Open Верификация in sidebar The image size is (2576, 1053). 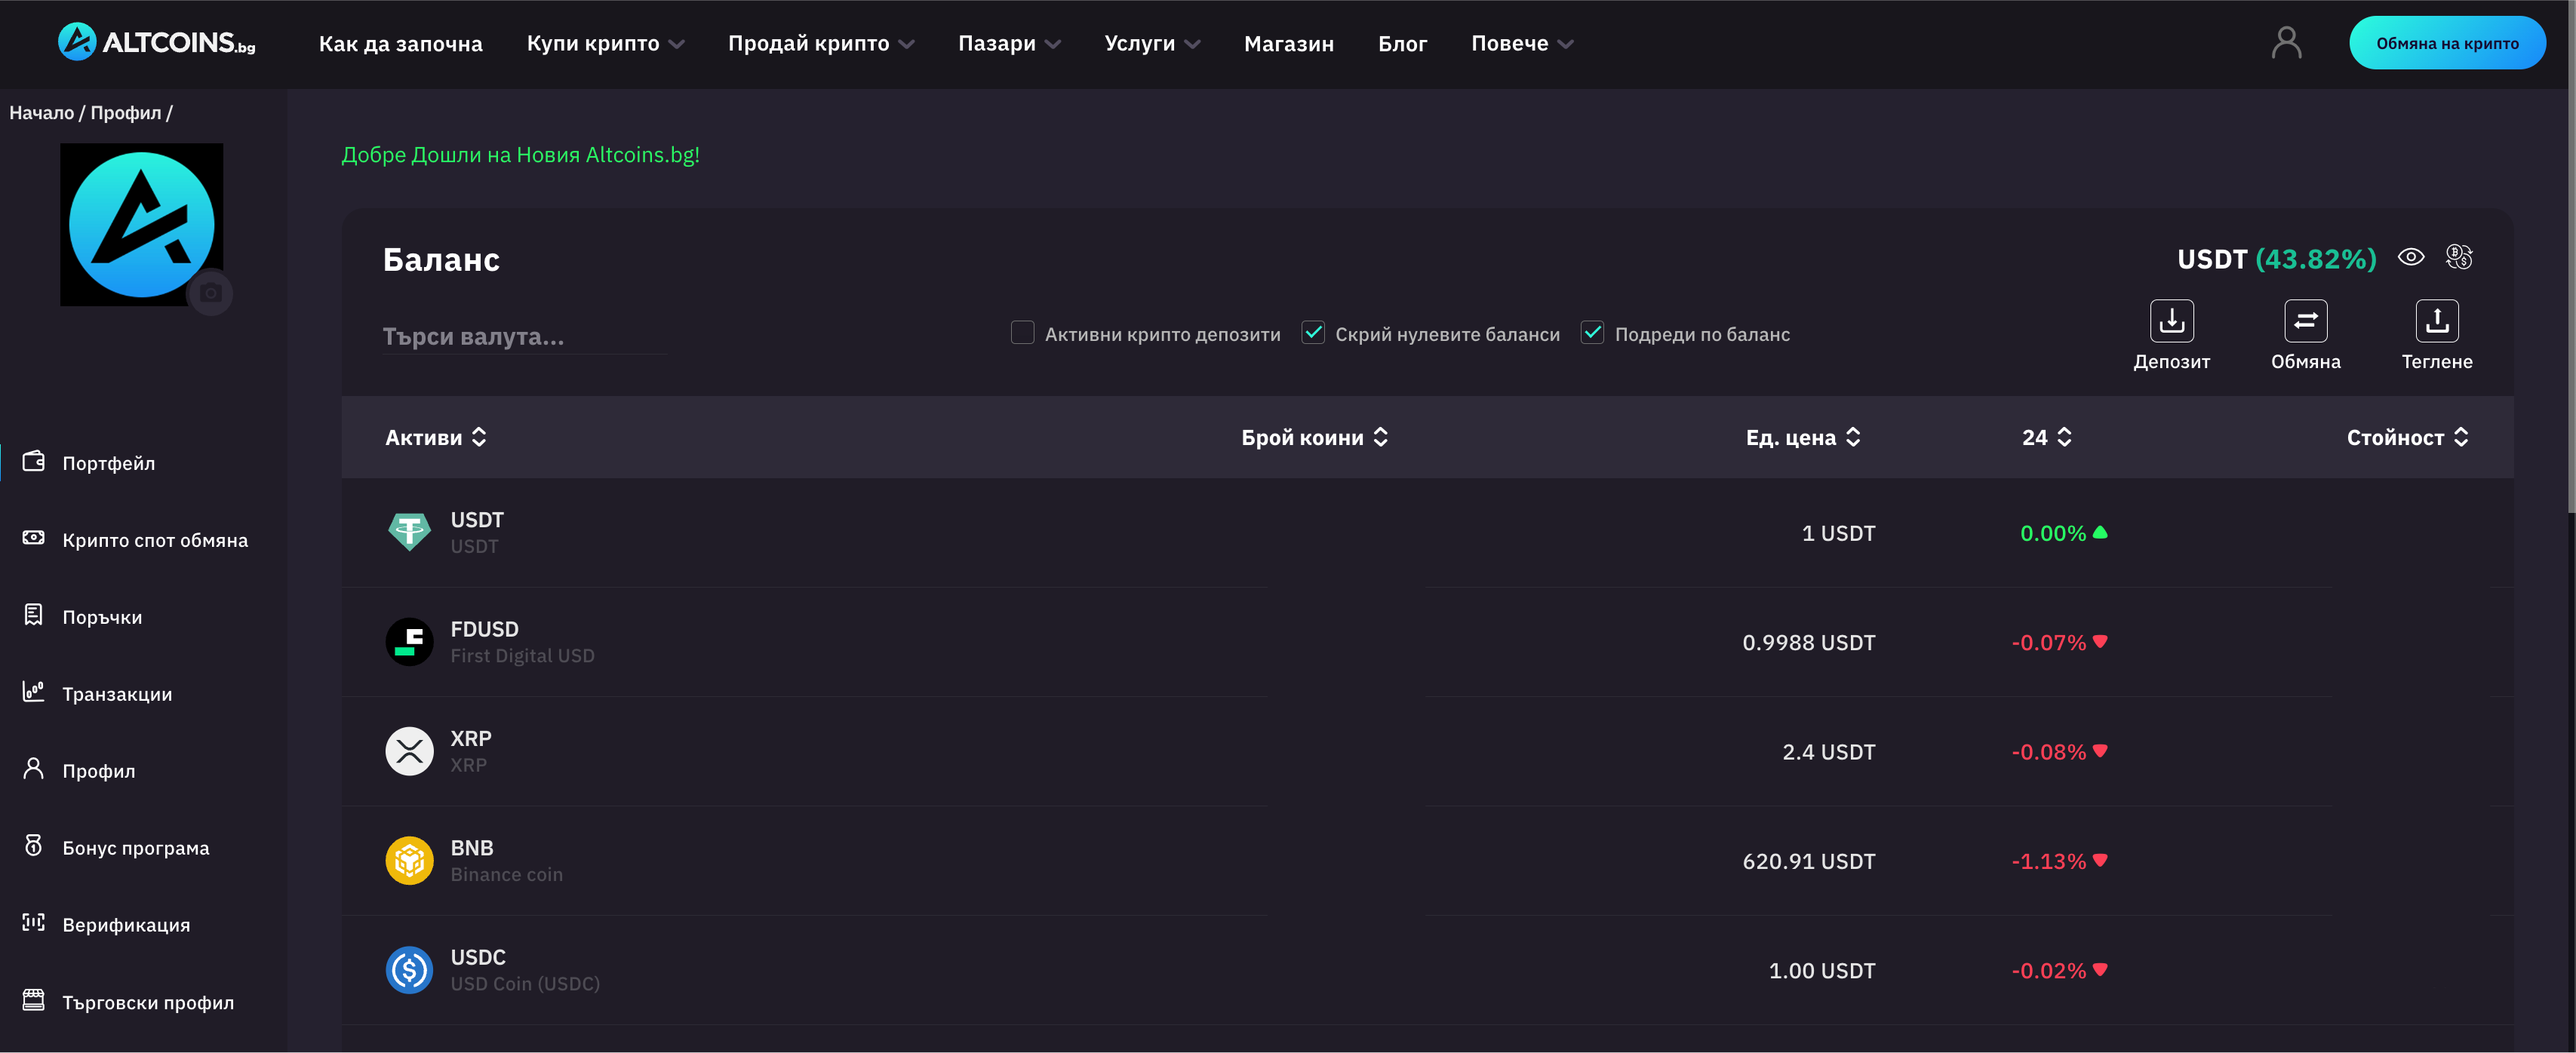click(126, 925)
